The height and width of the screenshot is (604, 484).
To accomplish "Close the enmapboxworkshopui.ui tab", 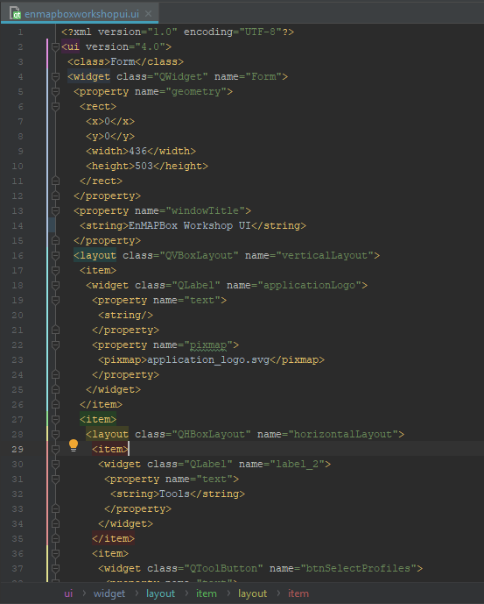I will pos(148,14).
